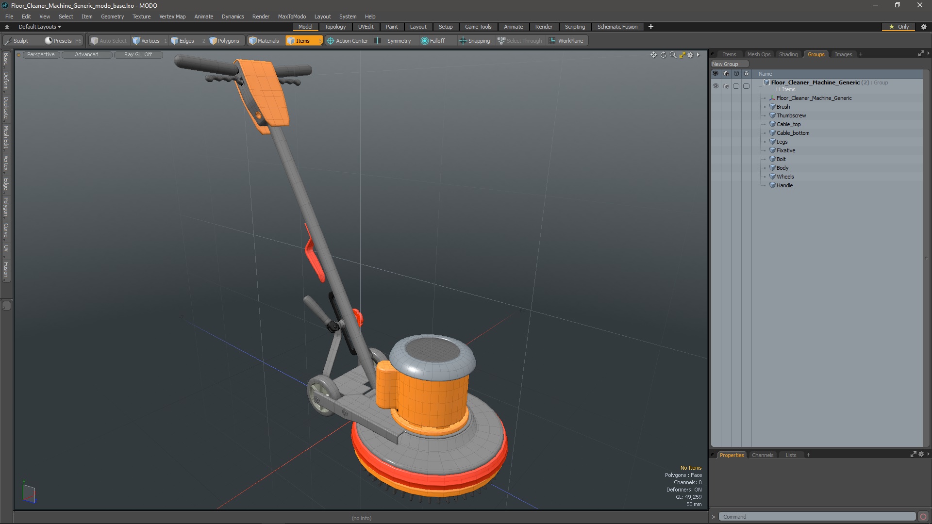The width and height of the screenshot is (932, 524).
Task: Toggle the WorkPlane button
Action: tap(566, 41)
